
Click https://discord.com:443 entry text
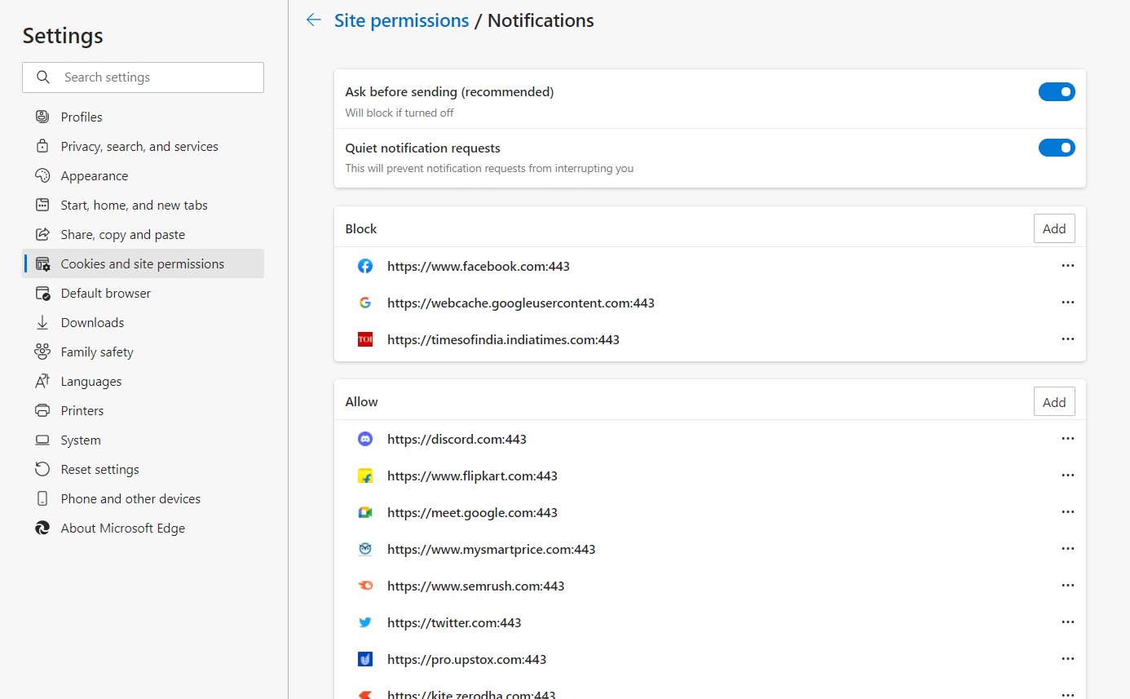(457, 439)
